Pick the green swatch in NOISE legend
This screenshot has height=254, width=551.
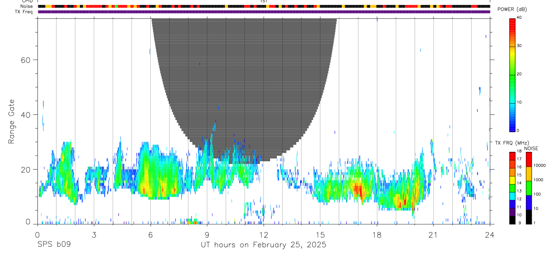[x=529, y=188]
